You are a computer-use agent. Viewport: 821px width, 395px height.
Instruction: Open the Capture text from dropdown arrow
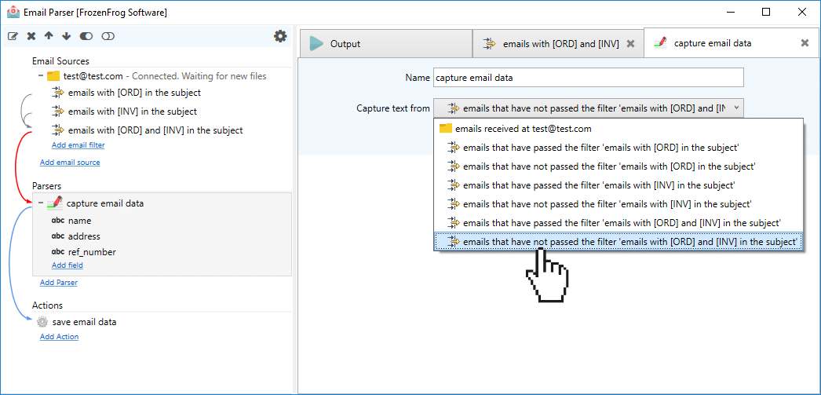735,108
